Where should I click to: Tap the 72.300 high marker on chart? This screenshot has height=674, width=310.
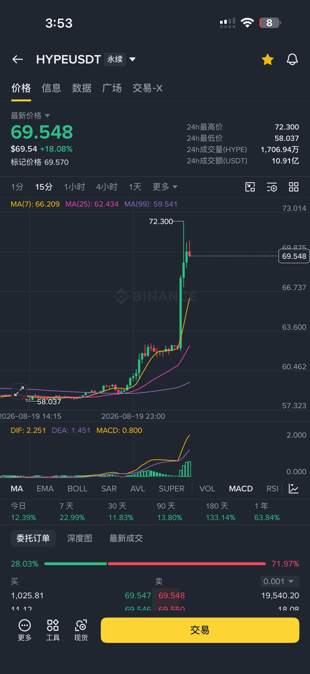pyautogui.click(x=161, y=221)
